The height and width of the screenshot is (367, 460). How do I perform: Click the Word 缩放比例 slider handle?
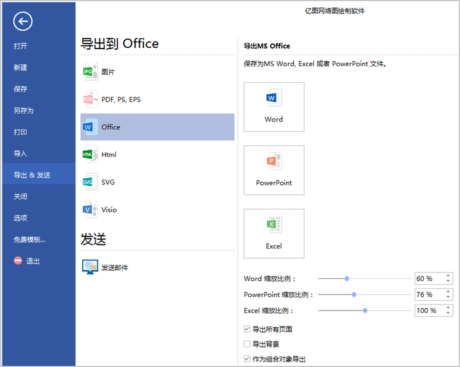coord(347,279)
